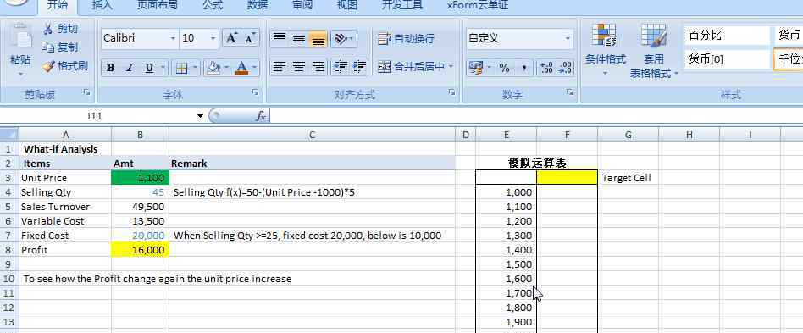This screenshot has height=333, width=803.
Task: Open the xForm云单证 tab
Action: tap(477, 5)
